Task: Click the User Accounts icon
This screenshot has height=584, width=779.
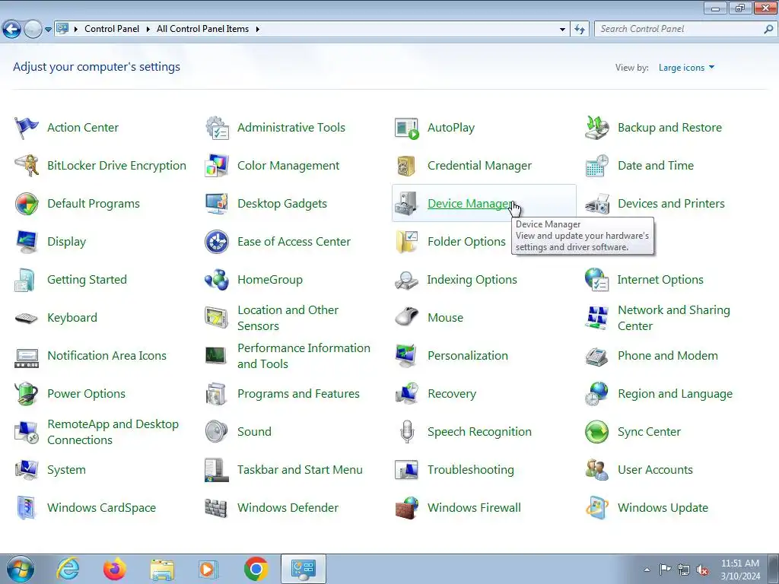Action: coord(597,470)
